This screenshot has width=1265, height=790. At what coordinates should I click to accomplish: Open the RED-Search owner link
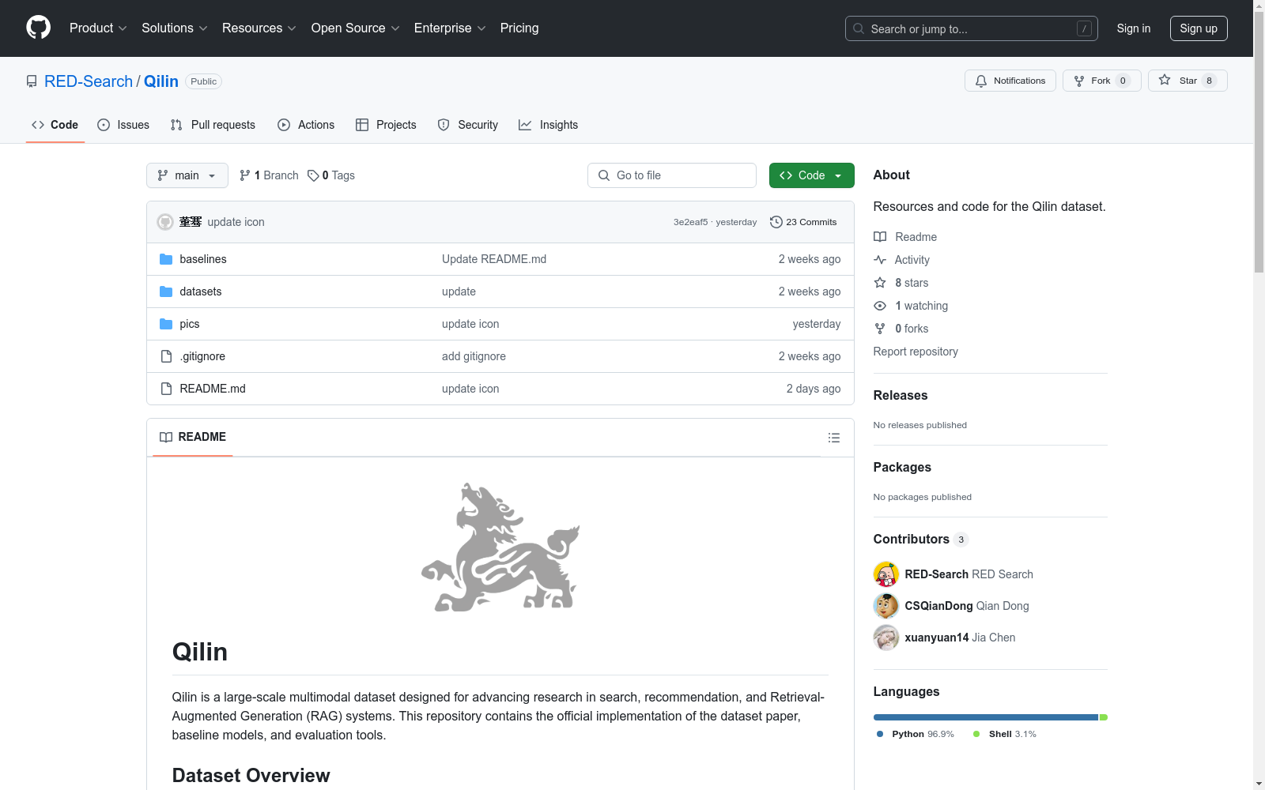point(89,81)
